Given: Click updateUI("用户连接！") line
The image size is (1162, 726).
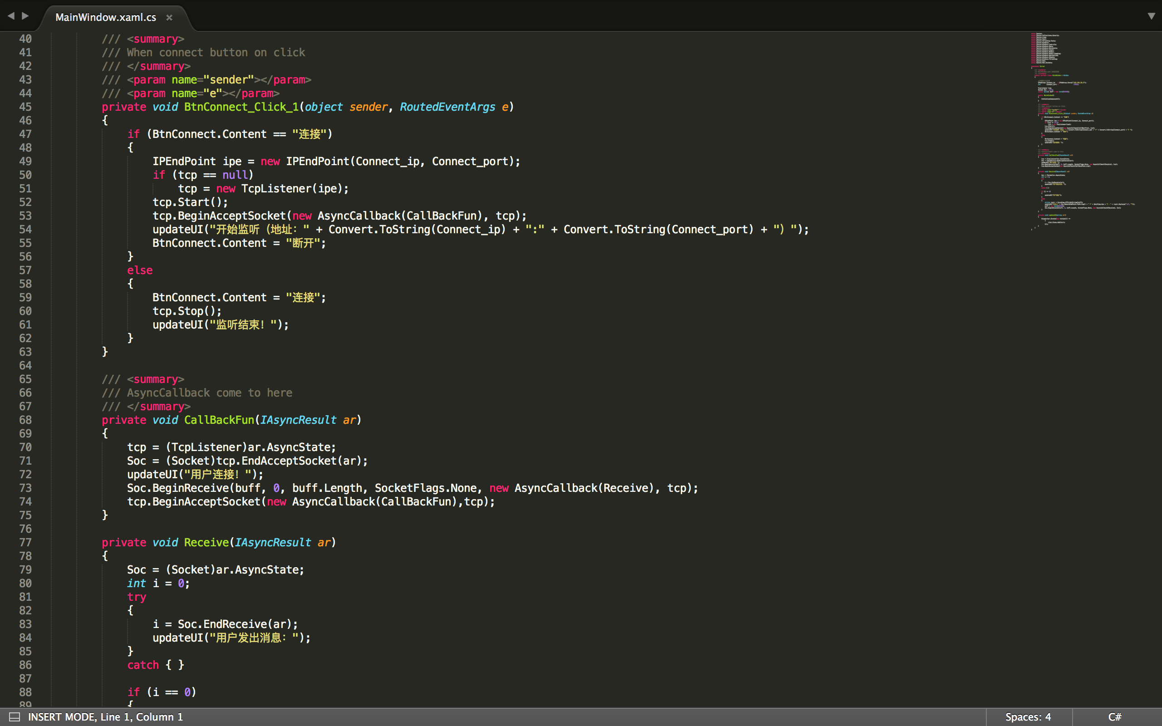Looking at the screenshot, I should [x=196, y=475].
